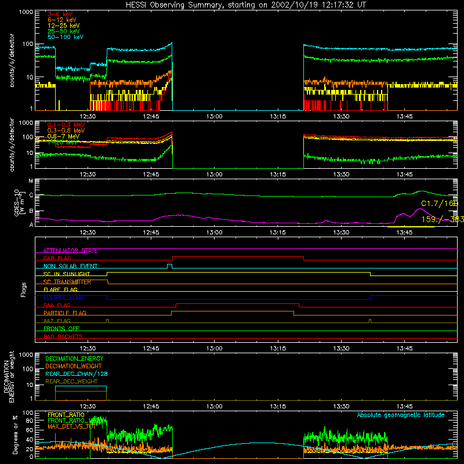Image resolution: width=464 pixels, height=464 pixels.
Task: Click the REAR_DEC_WEIGHT legend label
Action: (x=71, y=382)
